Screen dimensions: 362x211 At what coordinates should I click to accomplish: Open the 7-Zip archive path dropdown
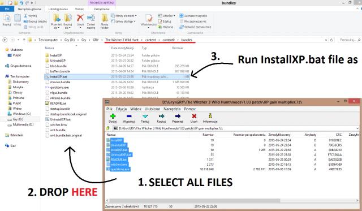pyautogui.click(x=357, y=128)
